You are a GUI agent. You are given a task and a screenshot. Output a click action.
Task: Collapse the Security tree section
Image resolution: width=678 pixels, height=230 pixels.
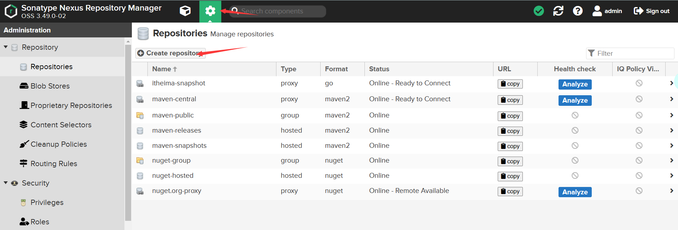(x=6, y=183)
